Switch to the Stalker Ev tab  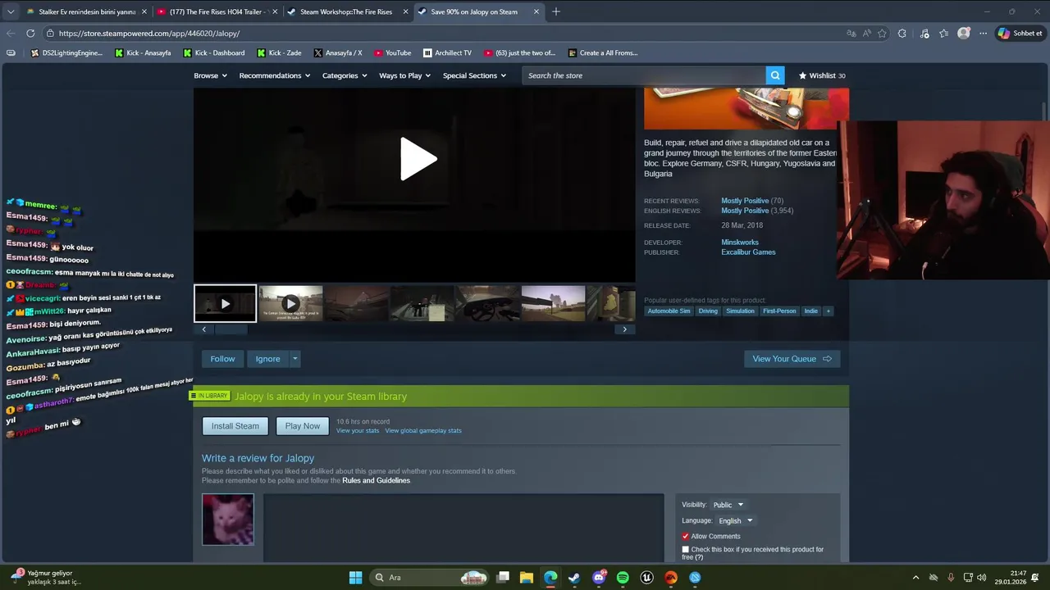[x=85, y=11]
